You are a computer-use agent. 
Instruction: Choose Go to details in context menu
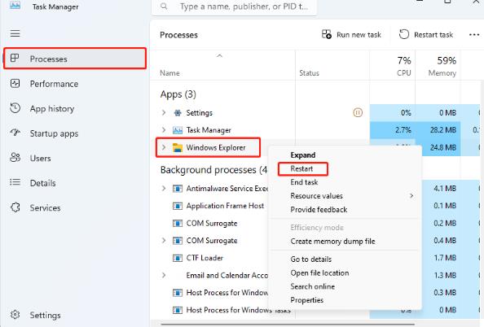(310, 259)
